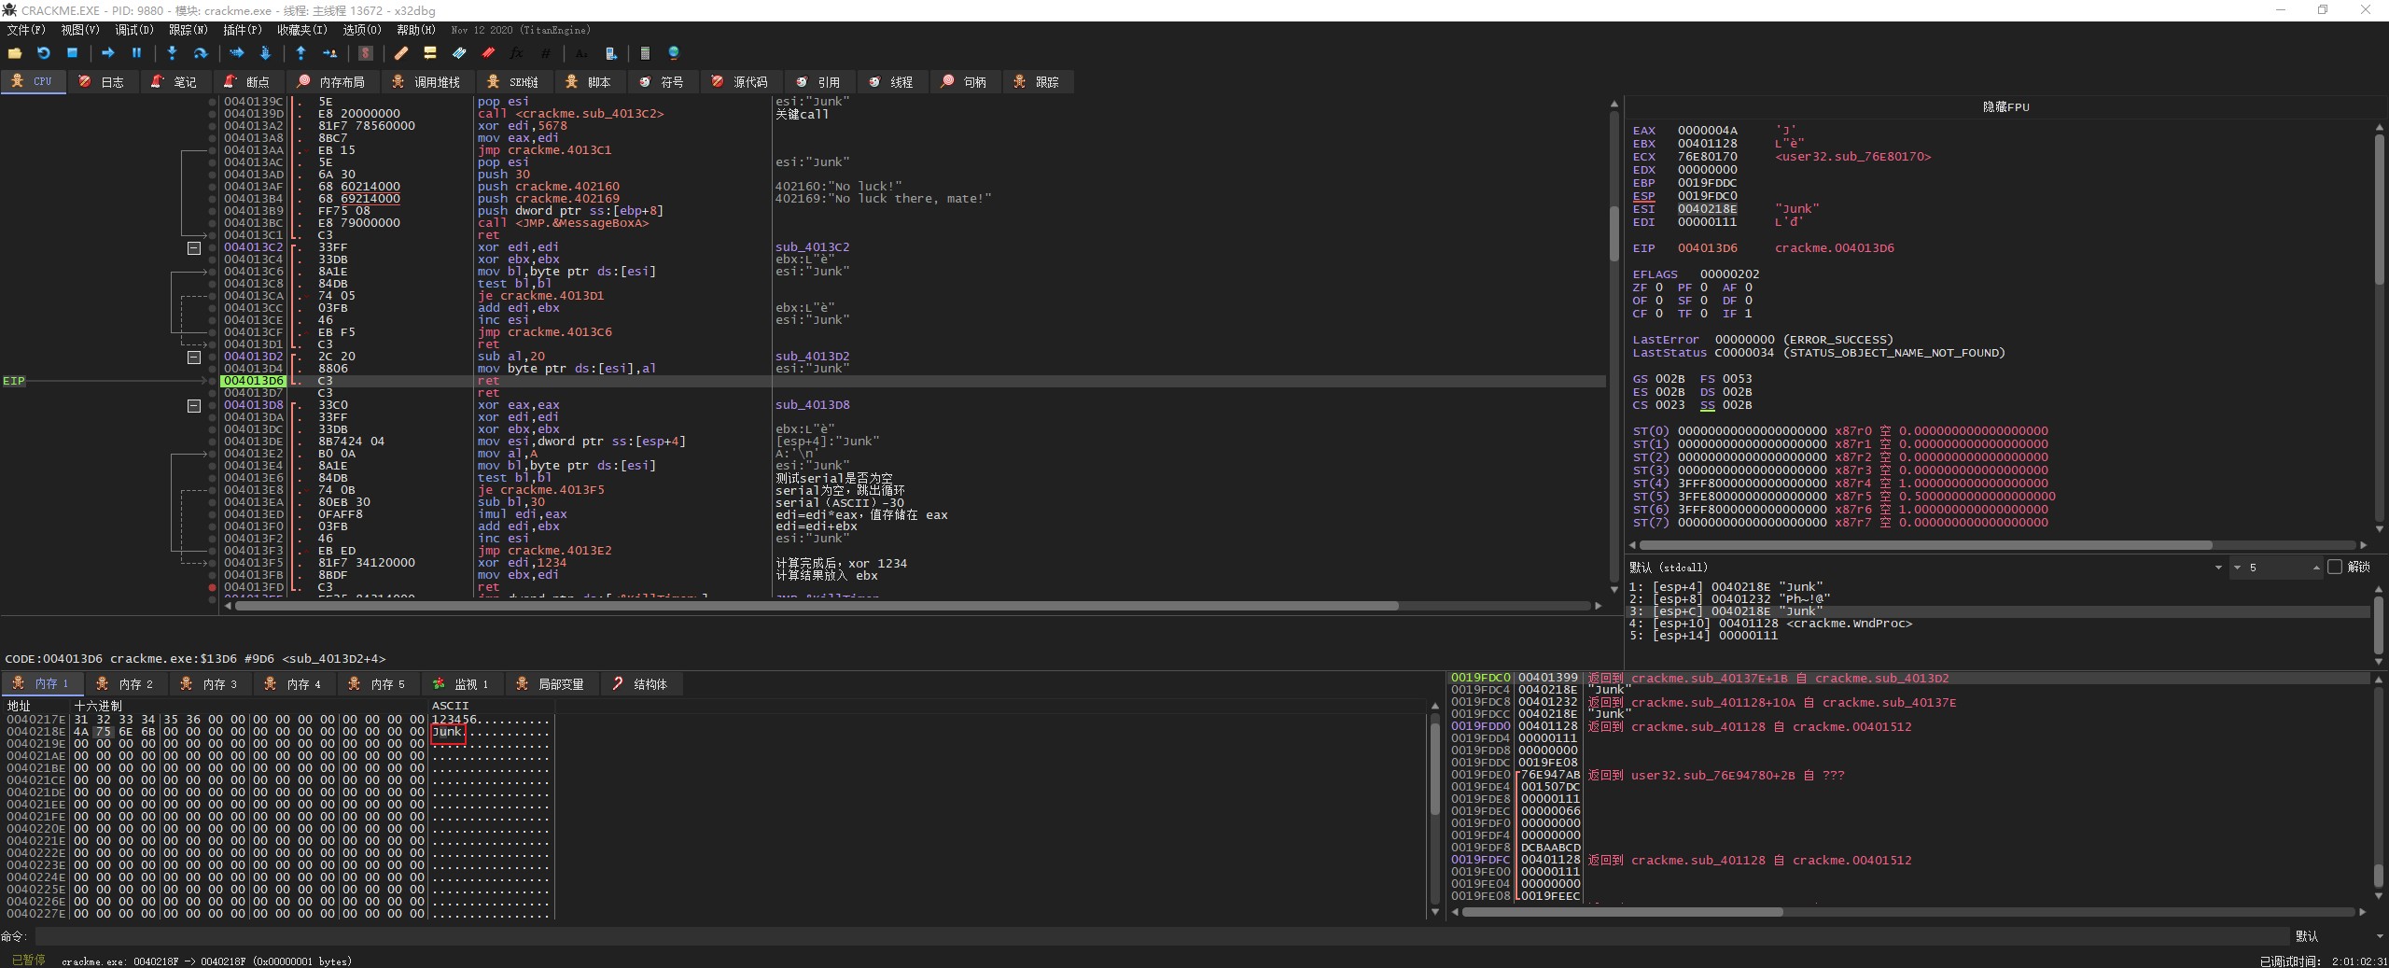Collapse the sub_4013D8 function fold box
Image resolution: width=2389 pixels, height=968 pixels.
point(193,405)
